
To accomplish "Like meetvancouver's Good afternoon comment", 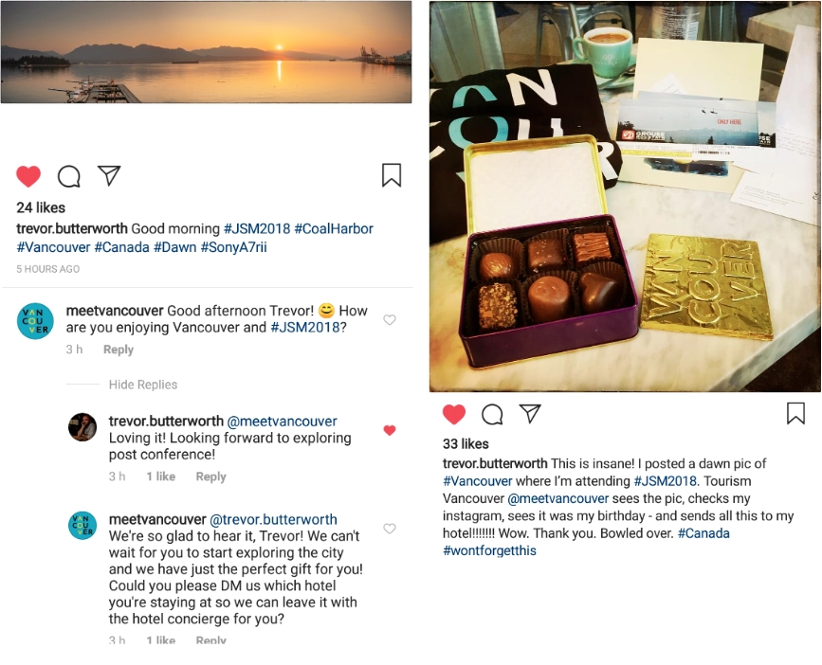I will [x=390, y=319].
